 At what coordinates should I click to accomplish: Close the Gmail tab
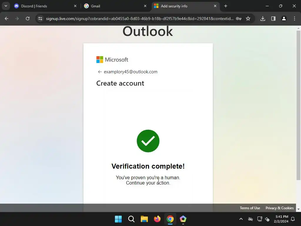[145, 6]
